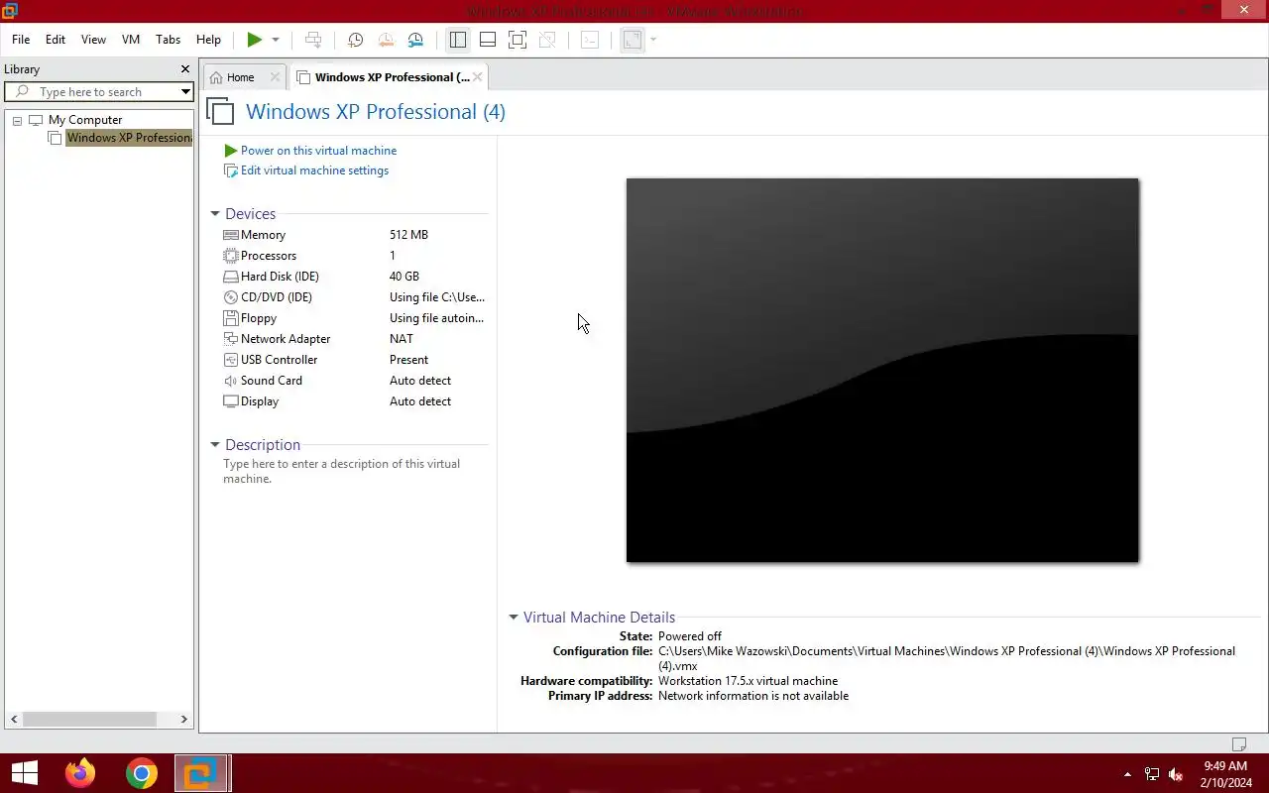1269x793 pixels.
Task: Open the power options dropdown arrow beside play button
Action: click(276, 40)
